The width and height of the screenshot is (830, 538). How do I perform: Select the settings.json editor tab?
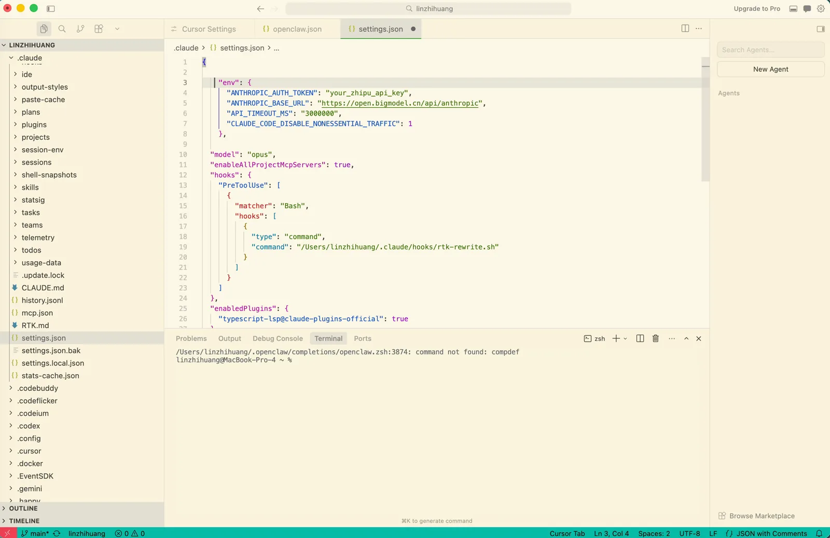381,29
